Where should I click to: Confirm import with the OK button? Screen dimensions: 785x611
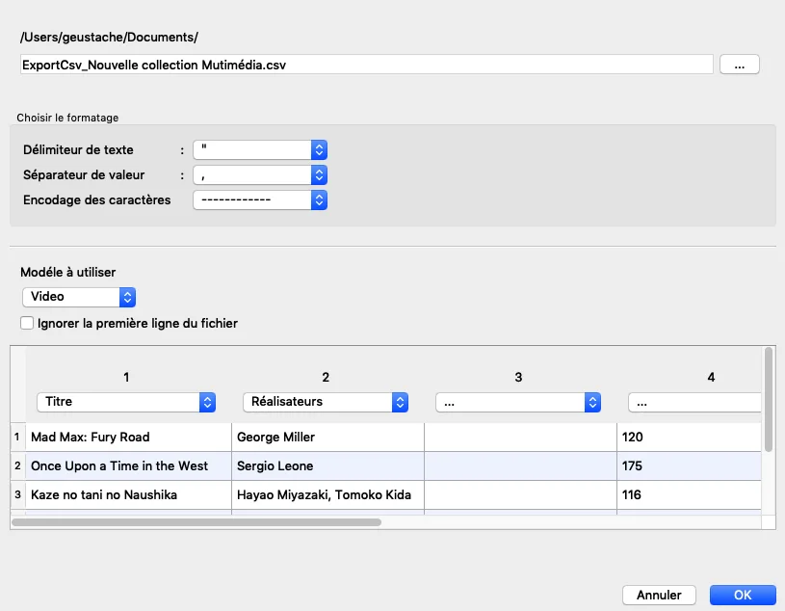pyautogui.click(x=742, y=595)
